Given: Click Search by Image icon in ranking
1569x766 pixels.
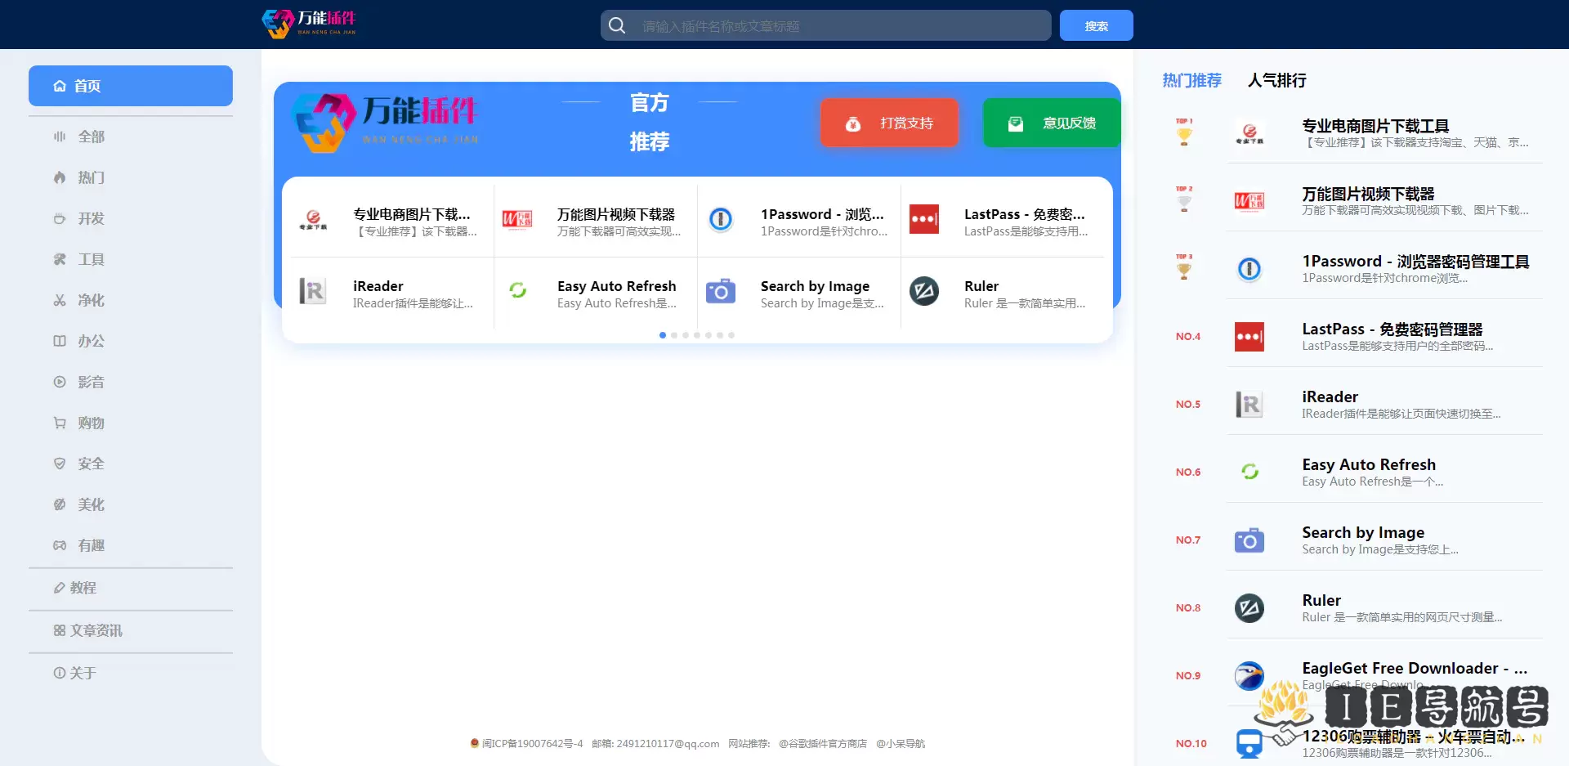Looking at the screenshot, I should coord(1249,540).
